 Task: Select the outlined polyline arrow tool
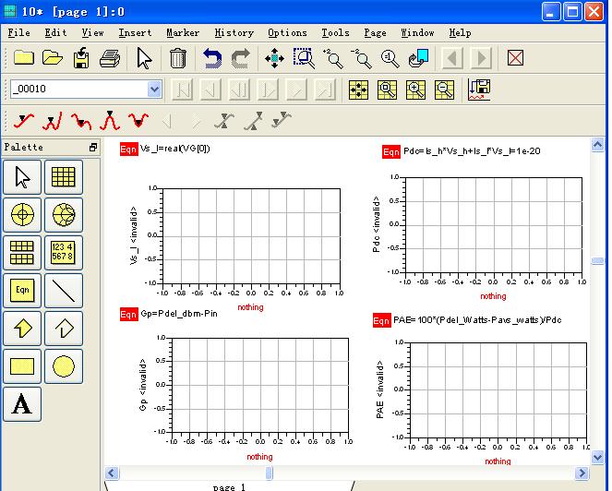coord(63,329)
